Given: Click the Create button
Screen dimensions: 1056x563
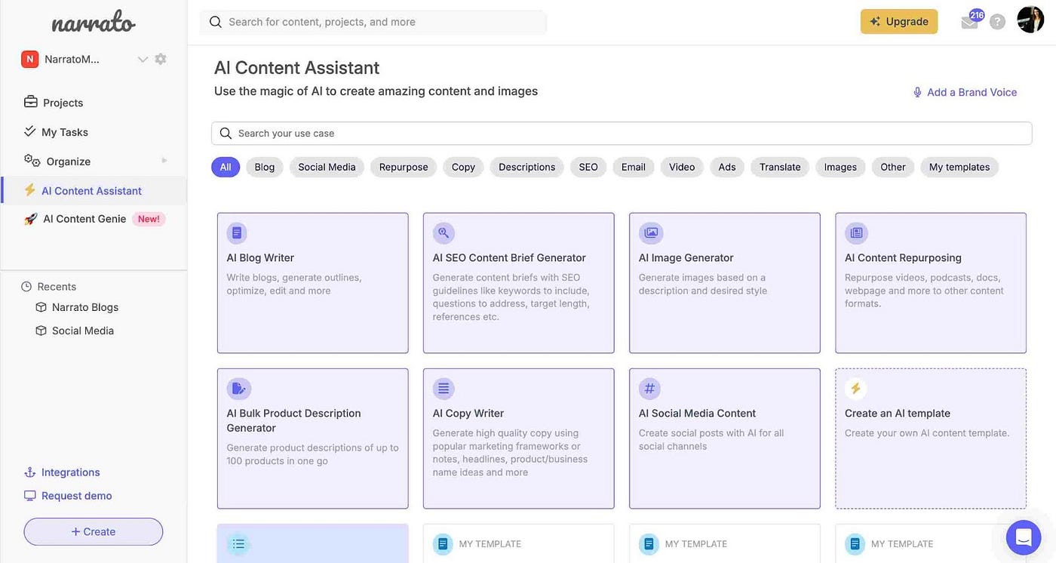Looking at the screenshot, I should 94,531.
